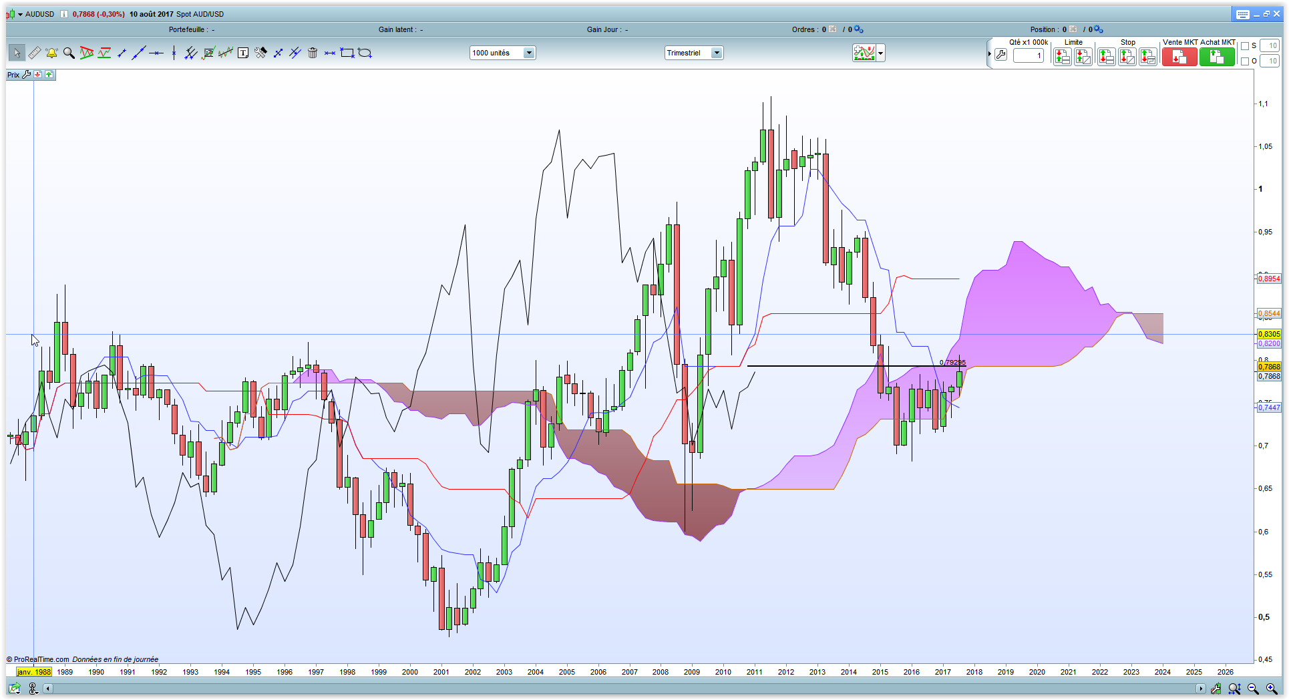Click the first Stop order button
The width and height of the screenshot is (1289, 700).
[1107, 57]
